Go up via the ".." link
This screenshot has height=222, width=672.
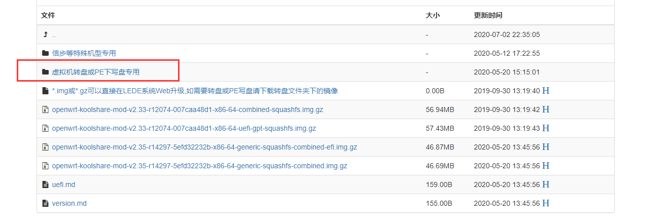54,34
